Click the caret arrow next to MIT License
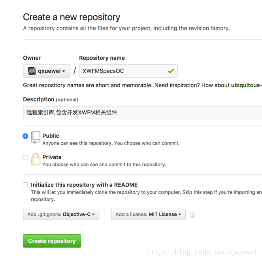 tap(180, 214)
